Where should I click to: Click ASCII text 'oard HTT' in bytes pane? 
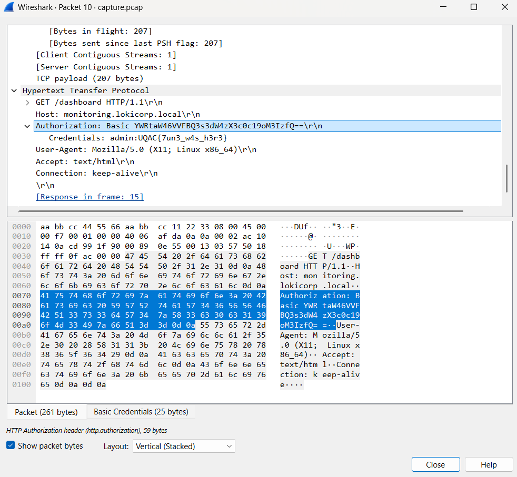coord(299,266)
